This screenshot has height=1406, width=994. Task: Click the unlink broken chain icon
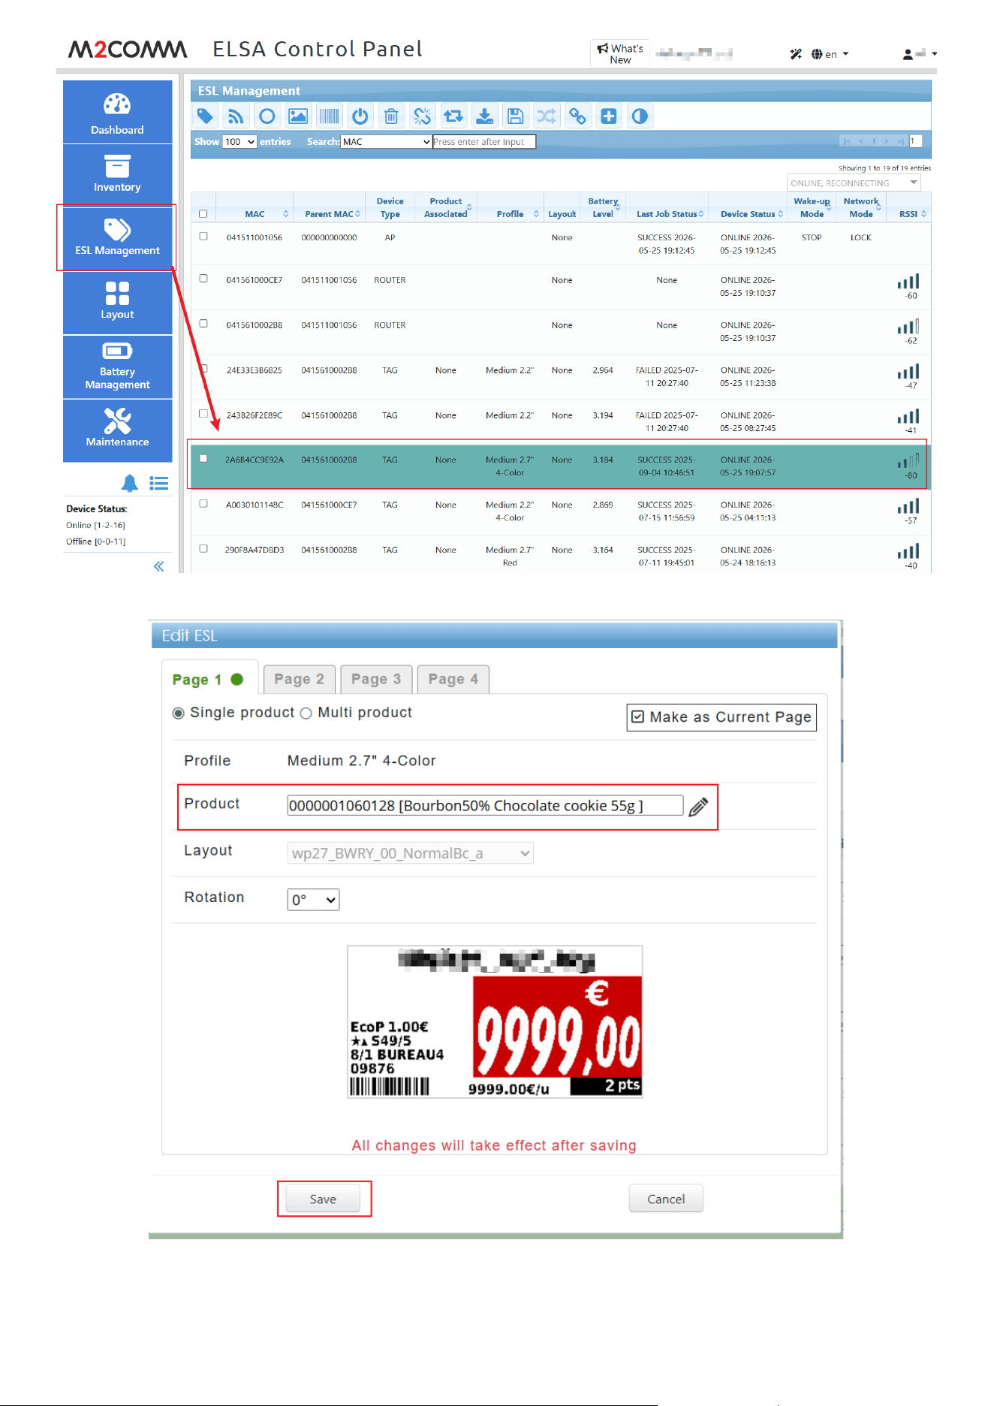point(422,116)
